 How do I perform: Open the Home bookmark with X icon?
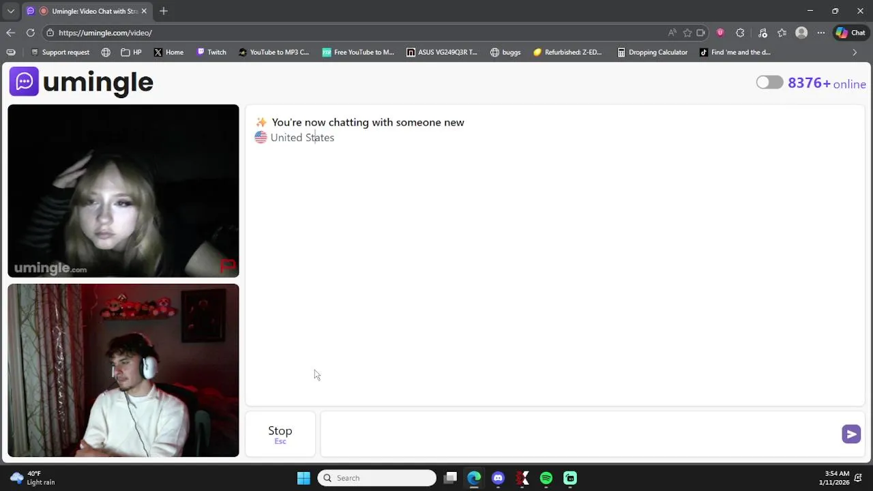(168, 52)
